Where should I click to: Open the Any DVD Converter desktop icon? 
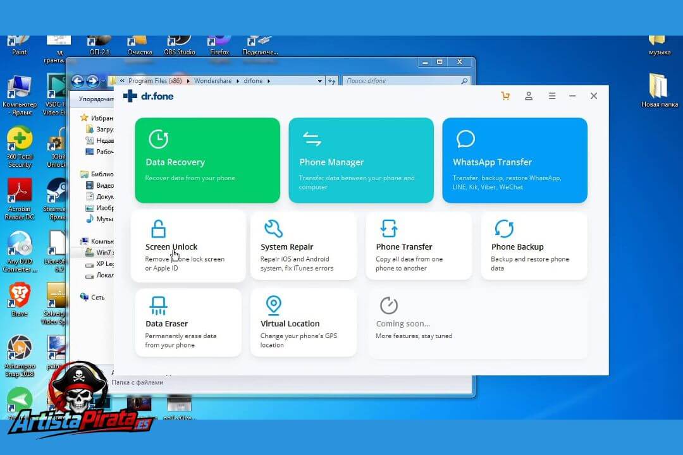pos(20,252)
